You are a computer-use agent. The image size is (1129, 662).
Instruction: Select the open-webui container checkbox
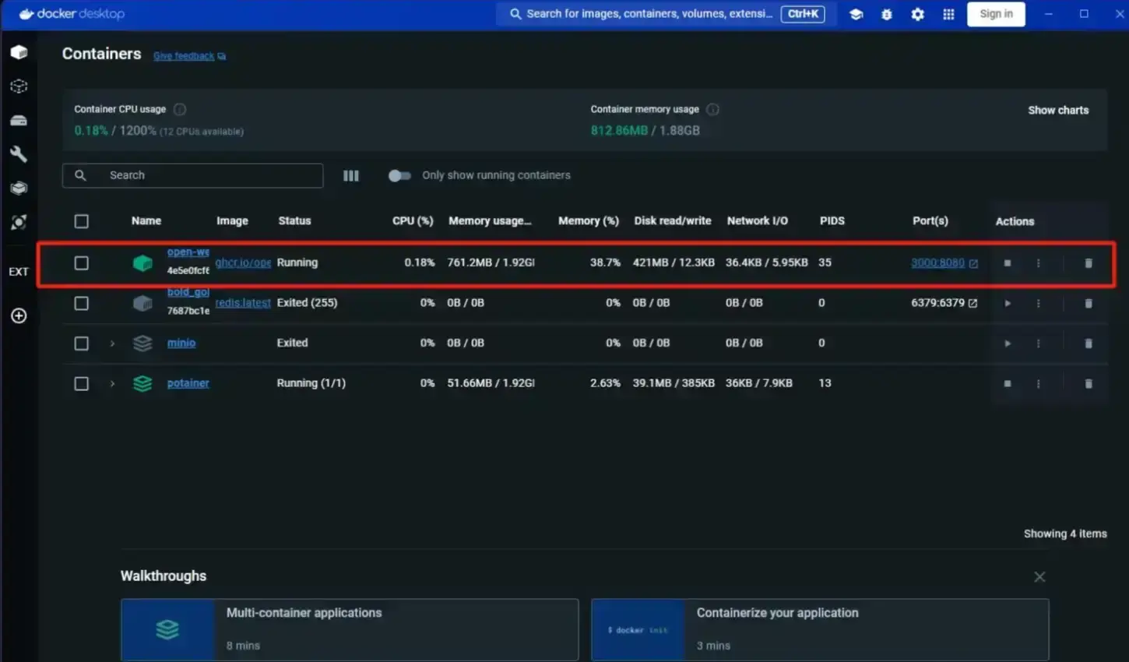[x=81, y=263]
